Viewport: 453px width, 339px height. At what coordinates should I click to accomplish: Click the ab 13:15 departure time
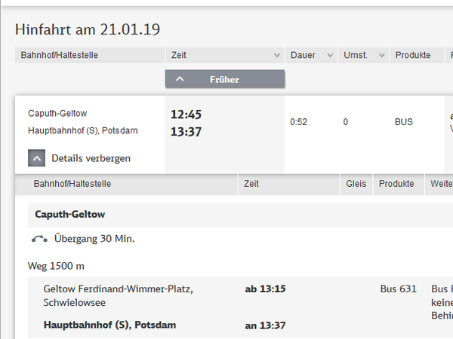point(265,289)
